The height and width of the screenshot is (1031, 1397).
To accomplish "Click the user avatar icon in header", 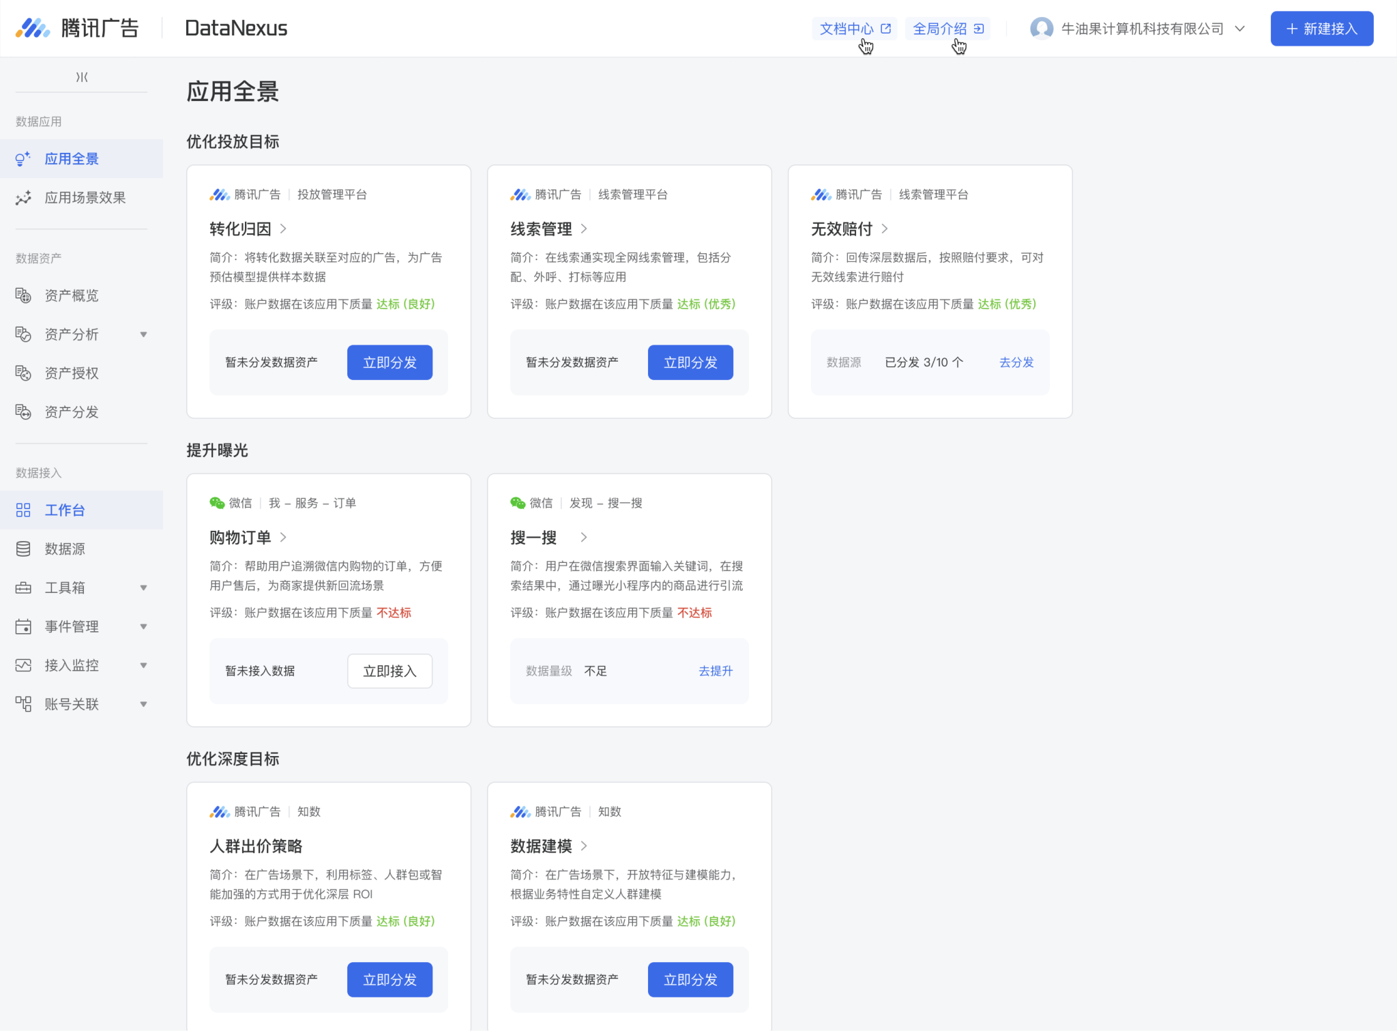I will pyautogui.click(x=1042, y=29).
